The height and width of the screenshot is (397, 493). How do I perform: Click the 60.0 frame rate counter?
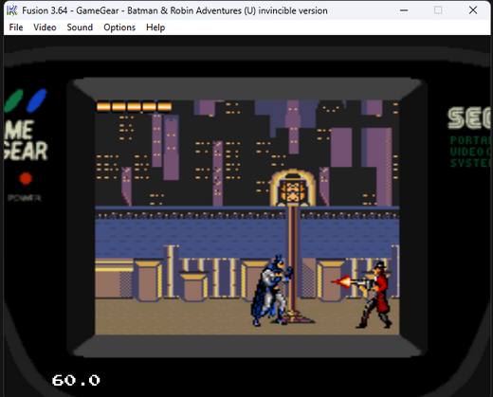pos(76,380)
